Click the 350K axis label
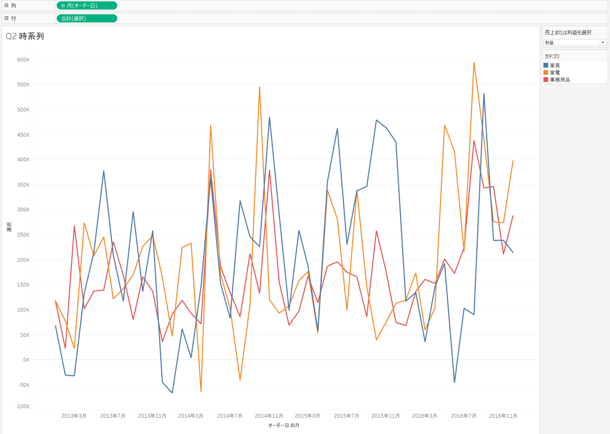The height and width of the screenshot is (434, 610). (24, 185)
